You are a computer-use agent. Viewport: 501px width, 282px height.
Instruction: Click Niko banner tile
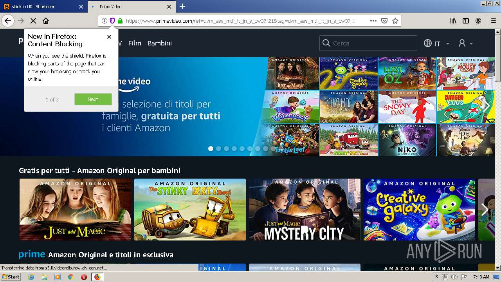point(407,140)
